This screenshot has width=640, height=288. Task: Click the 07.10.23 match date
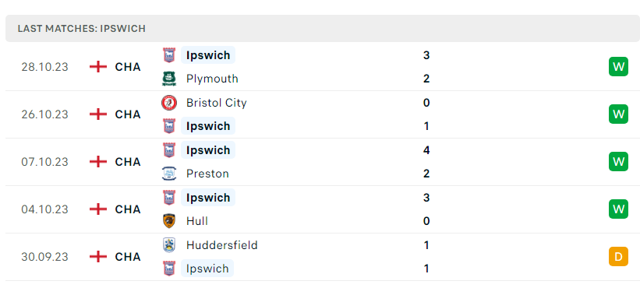click(x=45, y=162)
